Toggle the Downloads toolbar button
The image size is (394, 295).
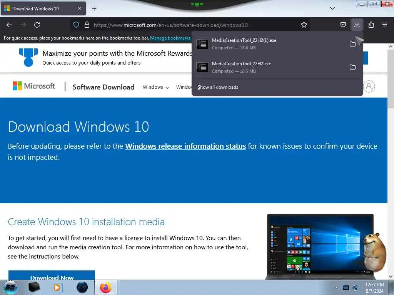coord(357,25)
